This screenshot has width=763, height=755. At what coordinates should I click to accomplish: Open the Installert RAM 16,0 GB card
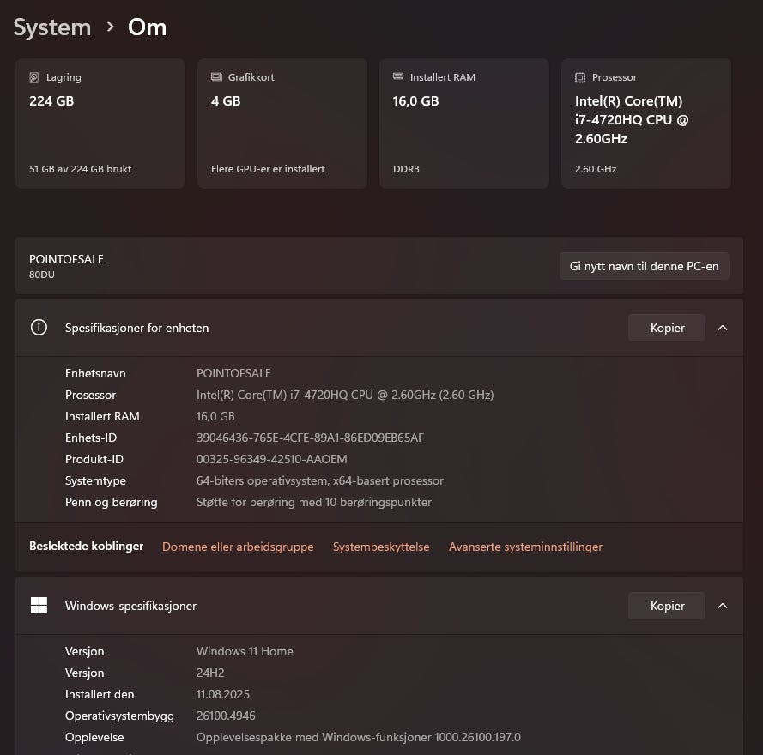click(464, 123)
